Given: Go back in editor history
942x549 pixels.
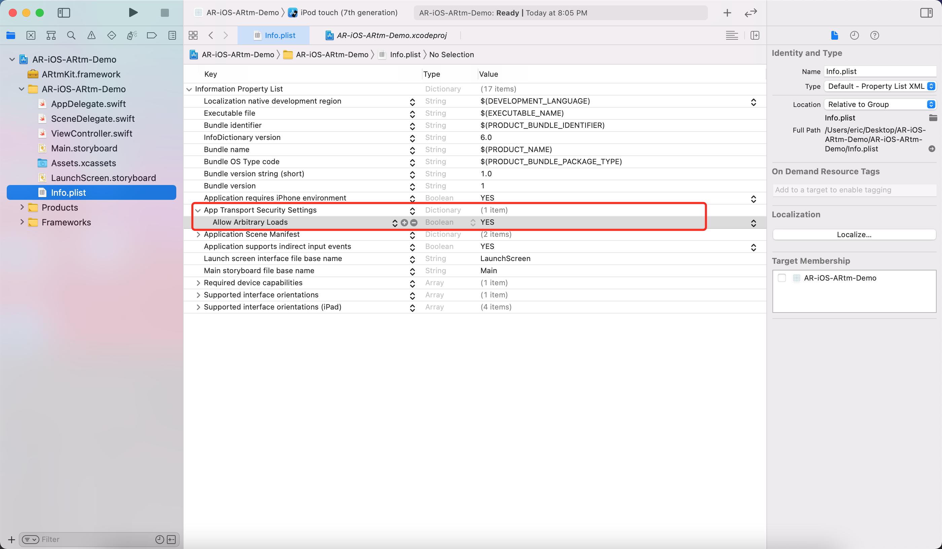Looking at the screenshot, I should click(x=211, y=36).
